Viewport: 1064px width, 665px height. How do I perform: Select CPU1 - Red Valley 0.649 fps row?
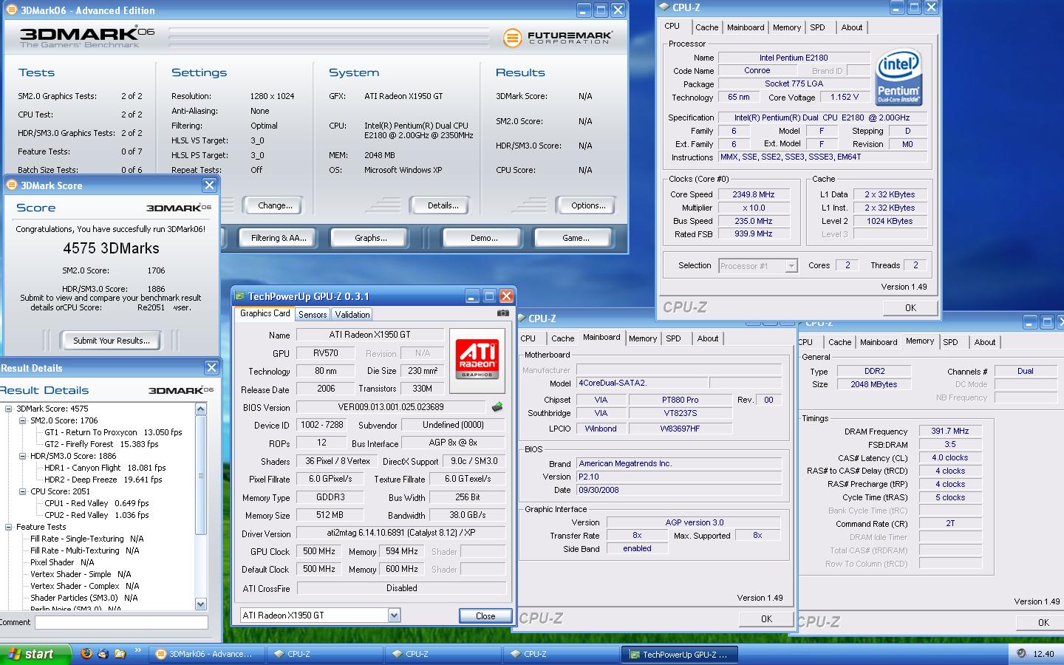[96, 503]
